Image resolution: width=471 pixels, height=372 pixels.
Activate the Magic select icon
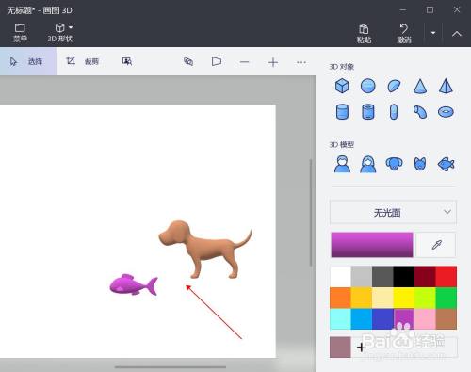(x=127, y=61)
